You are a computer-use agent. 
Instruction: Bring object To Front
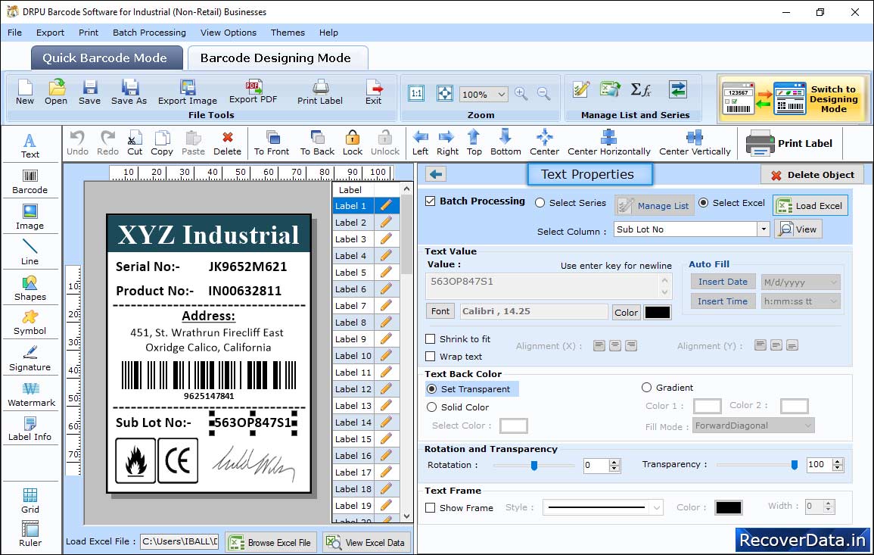(272, 143)
